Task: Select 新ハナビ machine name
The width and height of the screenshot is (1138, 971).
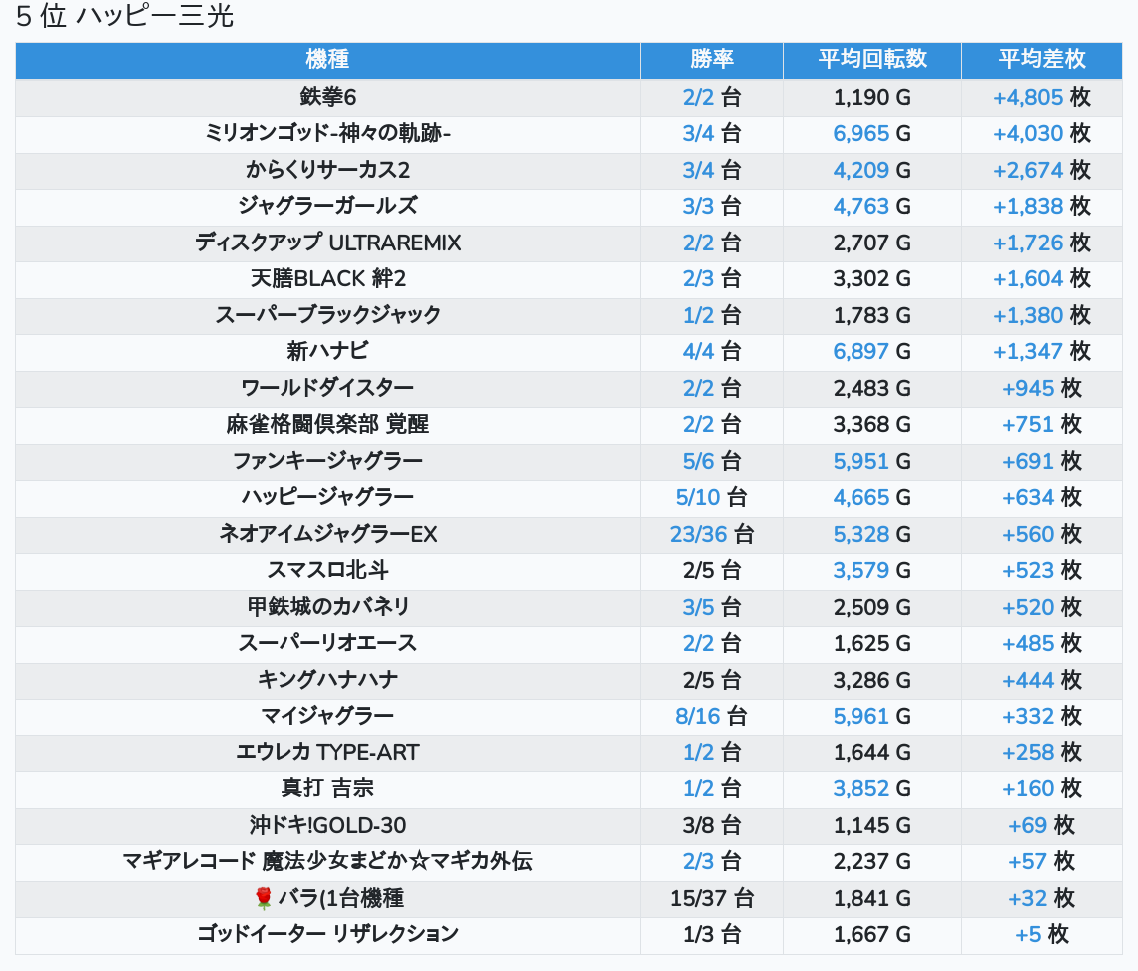Action: [327, 352]
